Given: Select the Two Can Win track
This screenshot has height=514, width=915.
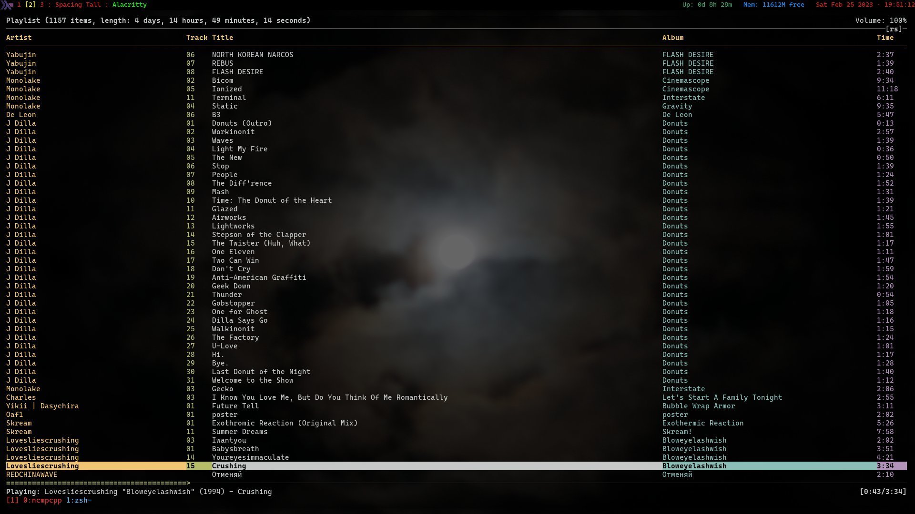Looking at the screenshot, I should point(456,260).
